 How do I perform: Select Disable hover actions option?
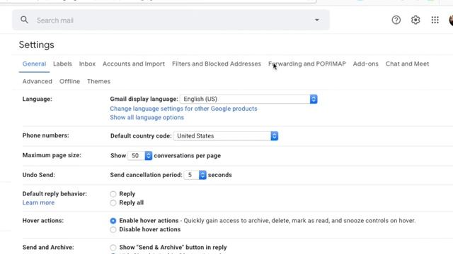(x=113, y=229)
